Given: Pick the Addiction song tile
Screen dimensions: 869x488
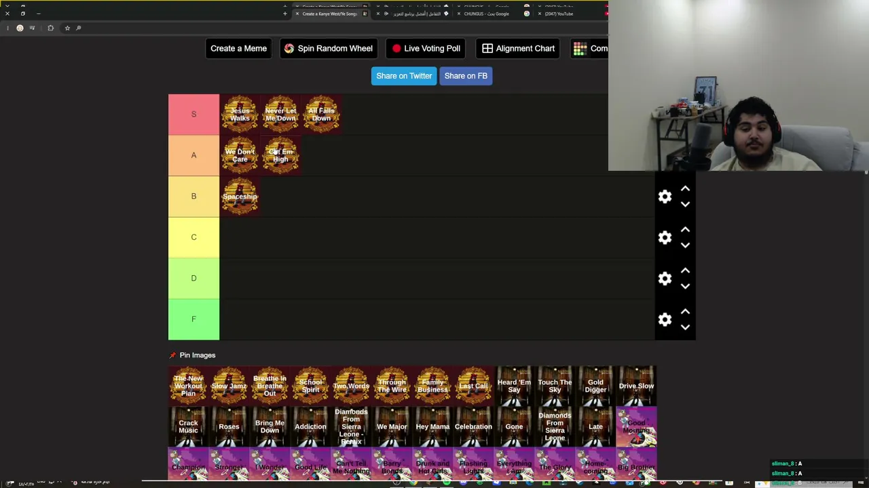Looking at the screenshot, I should click(310, 427).
